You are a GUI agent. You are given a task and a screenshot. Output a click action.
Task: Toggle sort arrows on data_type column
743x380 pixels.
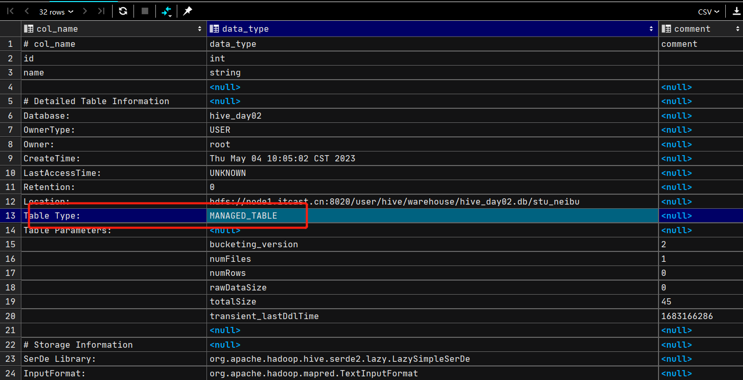[x=651, y=29]
